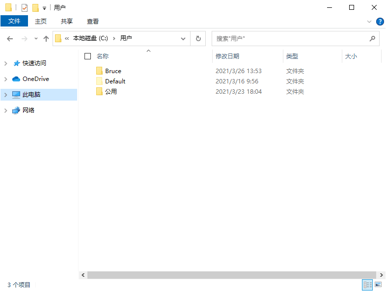
Task: Go up one level with the Up arrow
Action: click(x=46, y=38)
